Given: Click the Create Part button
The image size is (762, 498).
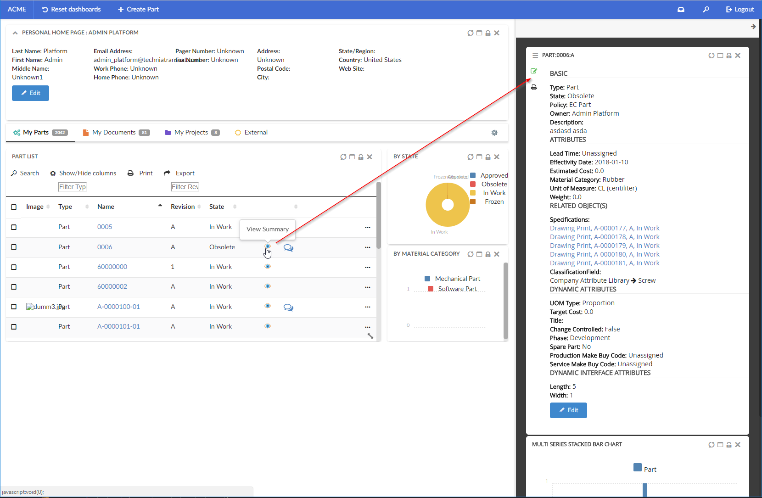Looking at the screenshot, I should point(138,9).
